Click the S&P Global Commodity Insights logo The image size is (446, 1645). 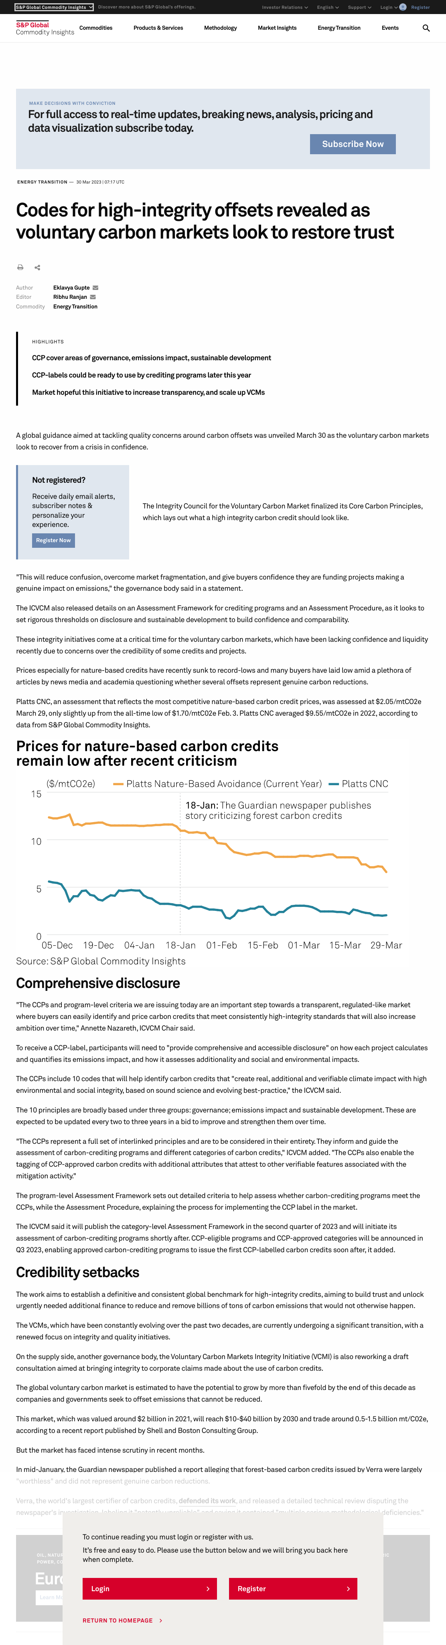click(45, 28)
